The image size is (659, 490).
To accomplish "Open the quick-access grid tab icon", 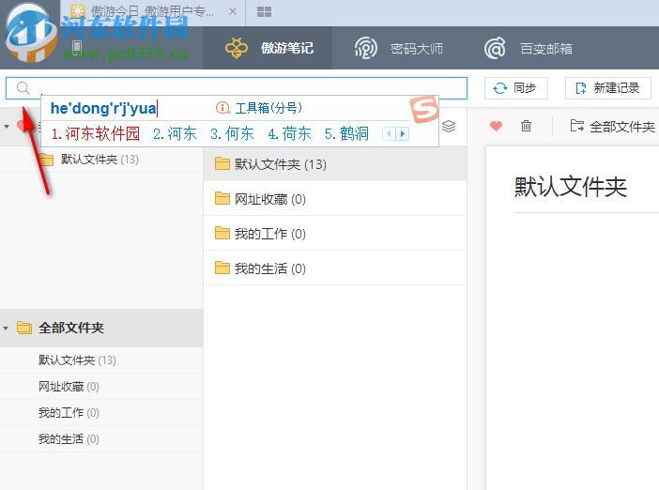I will [x=264, y=12].
